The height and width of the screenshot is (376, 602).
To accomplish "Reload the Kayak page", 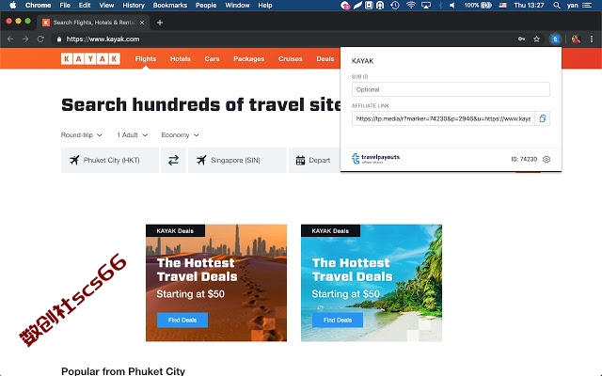I will [x=40, y=39].
